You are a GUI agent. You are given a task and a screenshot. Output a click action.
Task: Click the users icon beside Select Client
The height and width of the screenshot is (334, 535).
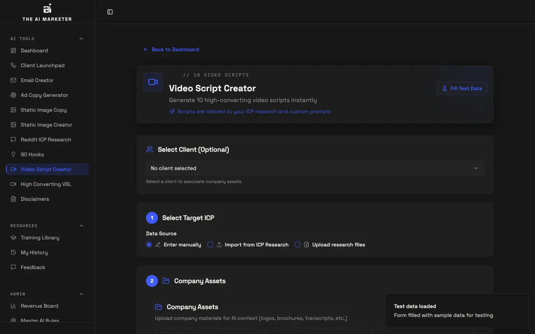[x=150, y=150]
